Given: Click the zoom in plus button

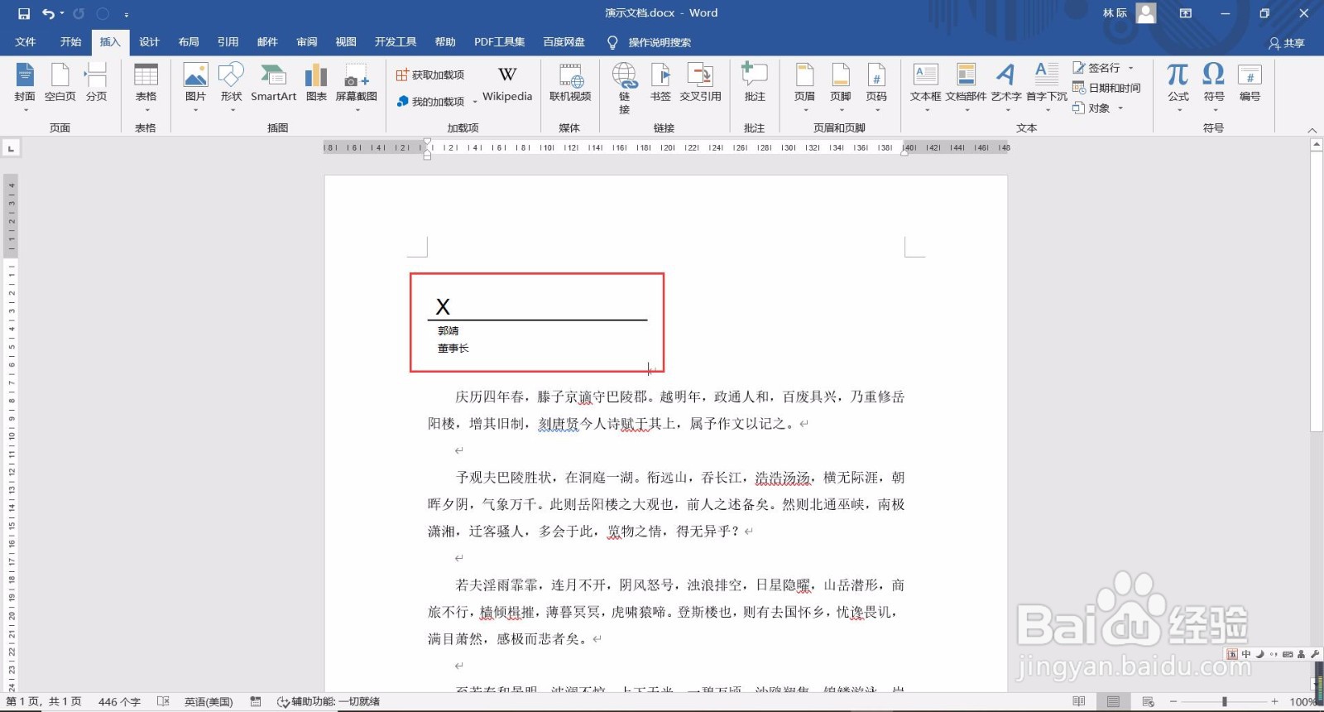Looking at the screenshot, I should pos(1275,702).
